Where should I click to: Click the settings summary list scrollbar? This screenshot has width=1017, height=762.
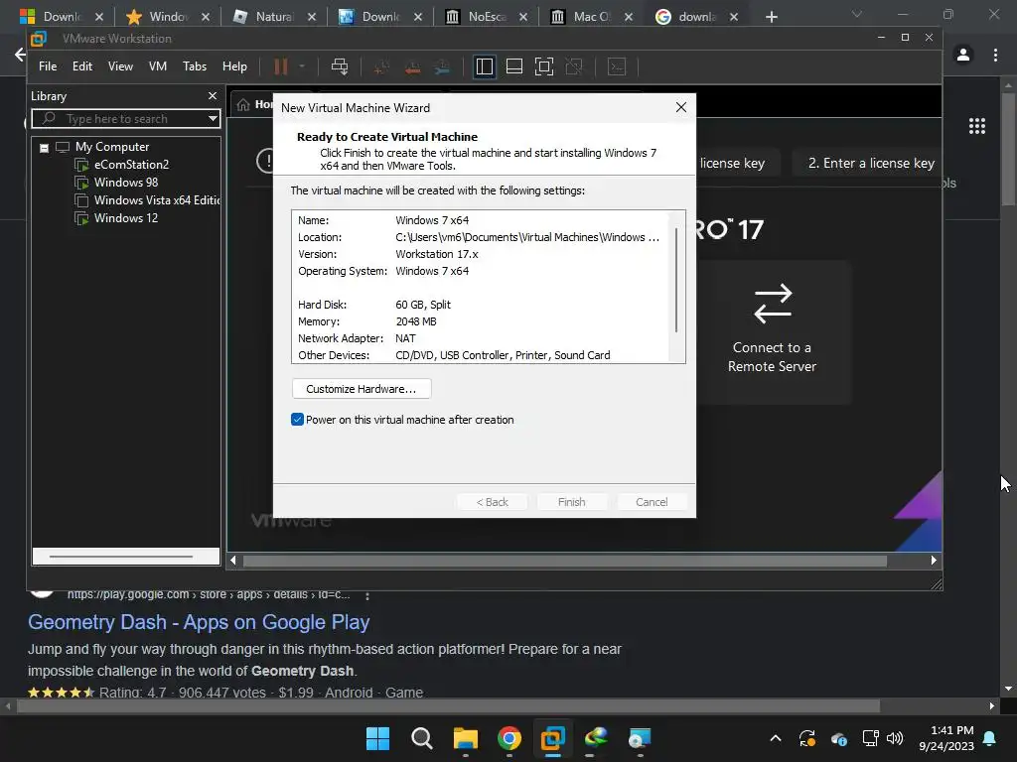676,280
